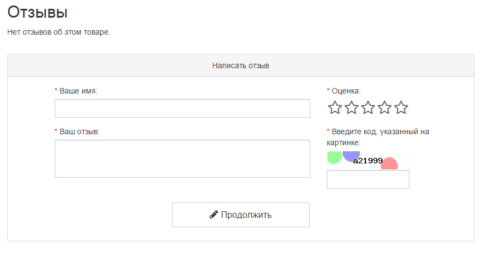Image resolution: width=480 pixels, height=258 pixels.
Task: Set rating to five stars
Action: (401, 108)
